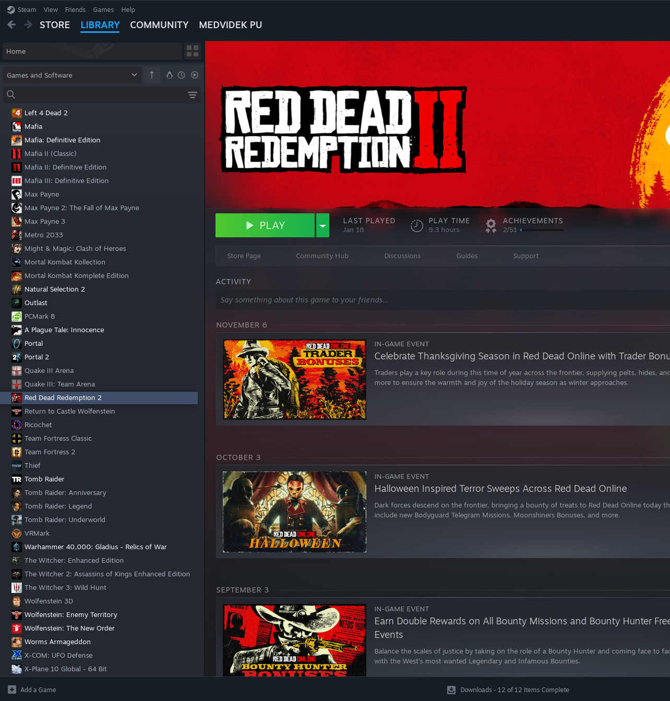
Task: Open the Trader Bonuses event thumbnail
Action: (294, 379)
